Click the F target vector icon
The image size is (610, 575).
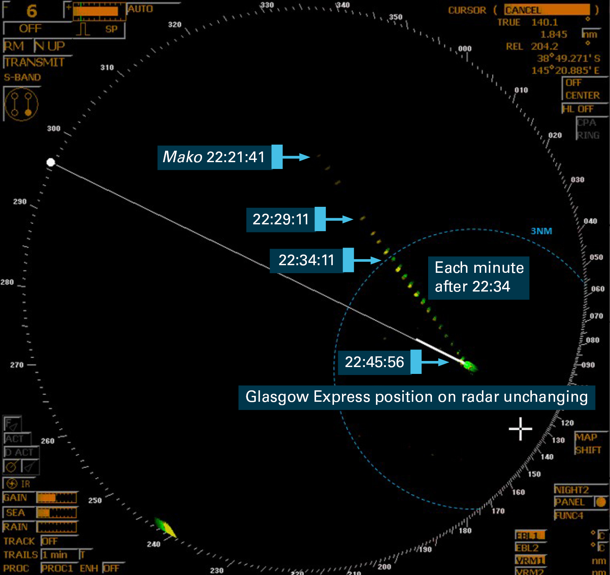(x=12, y=424)
